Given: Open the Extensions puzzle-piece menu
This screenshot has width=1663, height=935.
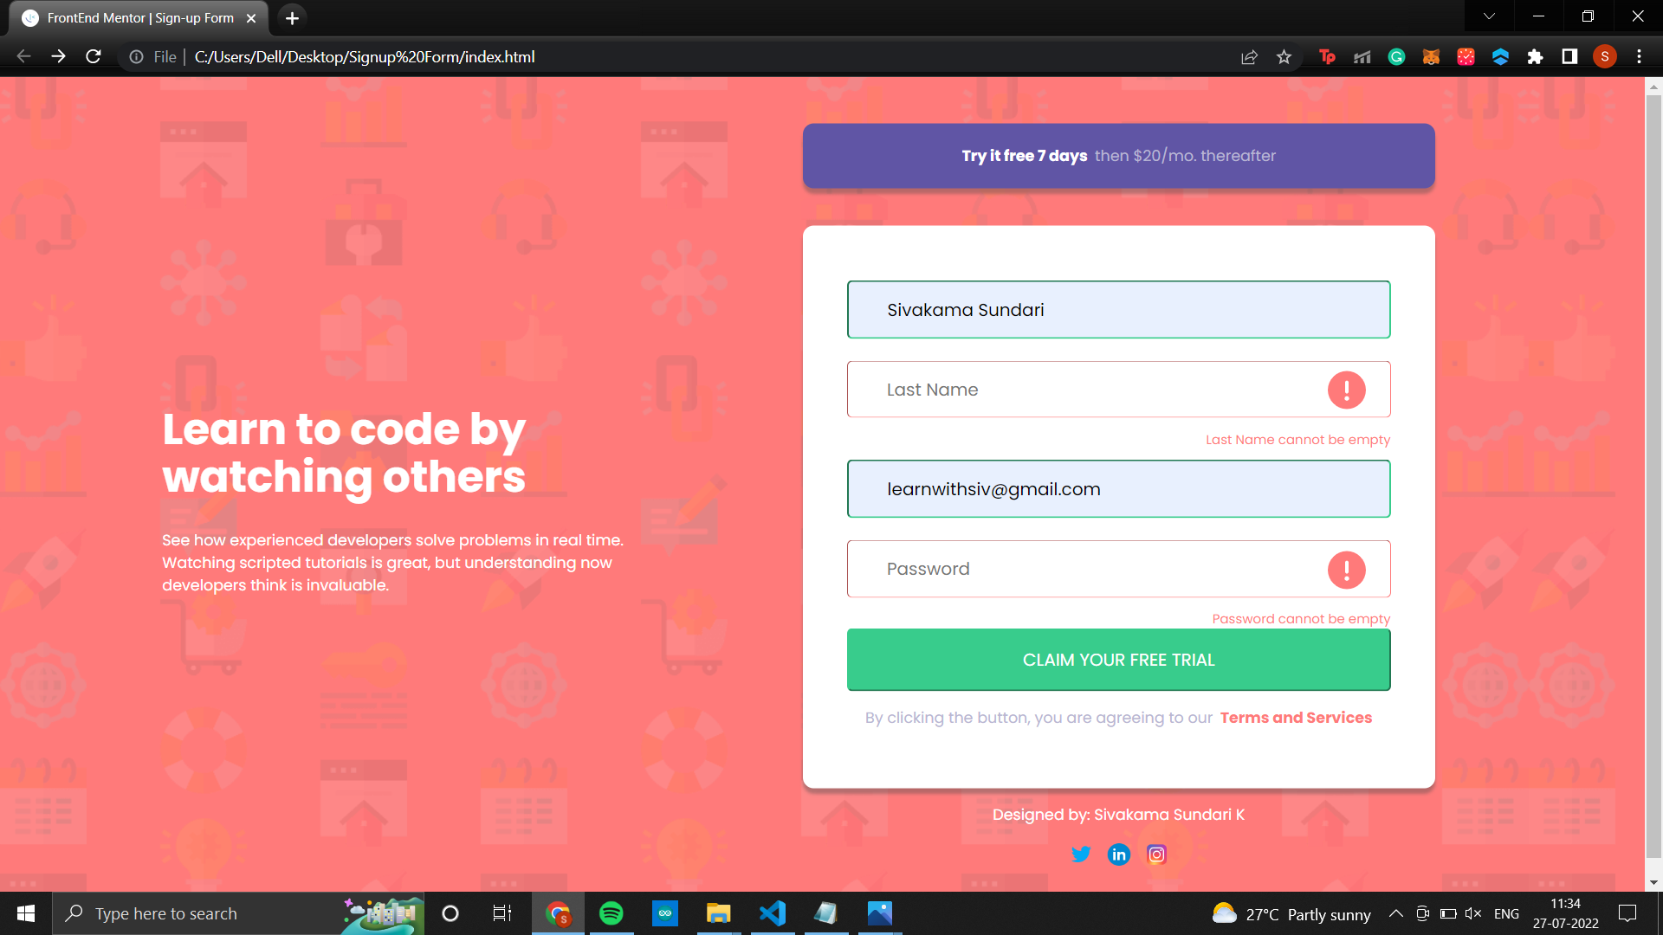Looking at the screenshot, I should pos(1536,56).
